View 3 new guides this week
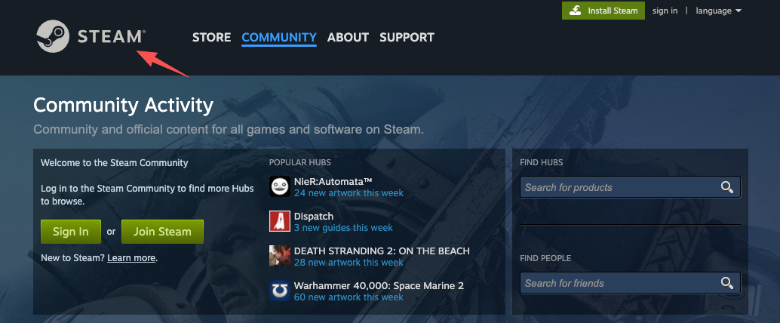Viewport: 780px width, 323px height. (343, 227)
